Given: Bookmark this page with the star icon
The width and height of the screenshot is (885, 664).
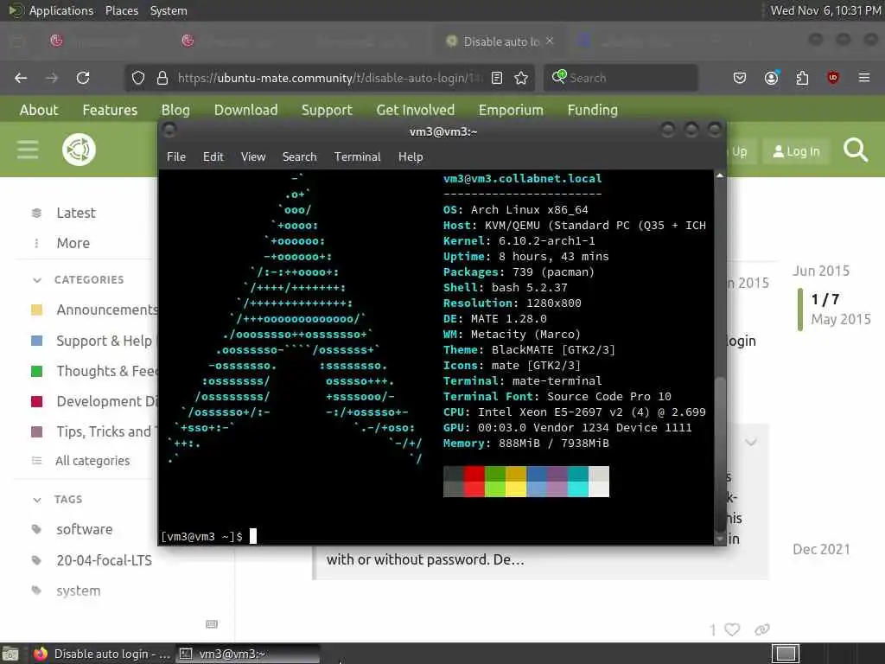Looking at the screenshot, I should [521, 78].
